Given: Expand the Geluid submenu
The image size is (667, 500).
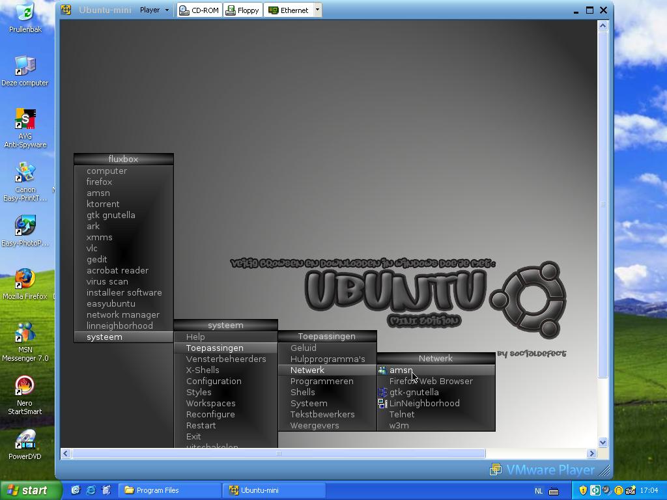Looking at the screenshot, I should pyautogui.click(x=327, y=348).
